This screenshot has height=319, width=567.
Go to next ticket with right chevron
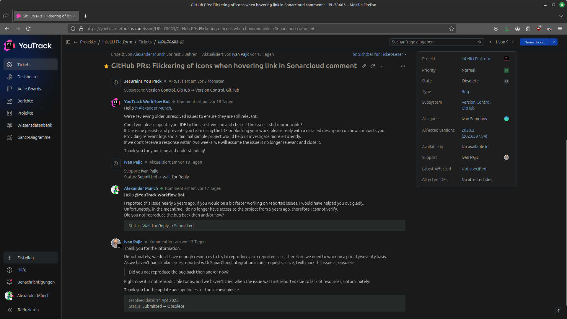[x=513, y=42]
